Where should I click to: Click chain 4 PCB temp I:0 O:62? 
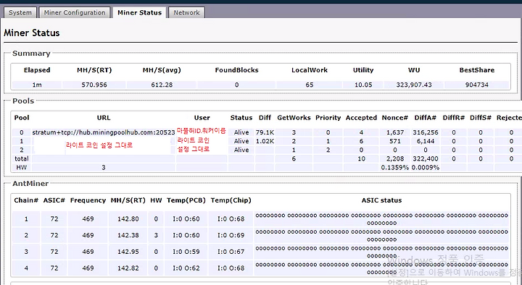(x=186, y=268)
